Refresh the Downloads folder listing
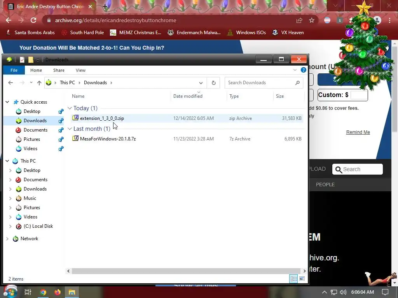Image resolution: width=398 pixels, height=298 pixels. coord(213,83)
